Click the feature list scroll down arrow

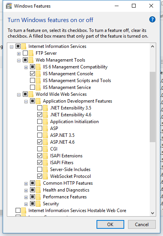152,213
